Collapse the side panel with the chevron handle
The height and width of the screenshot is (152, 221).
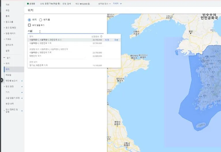coord(1,80)
